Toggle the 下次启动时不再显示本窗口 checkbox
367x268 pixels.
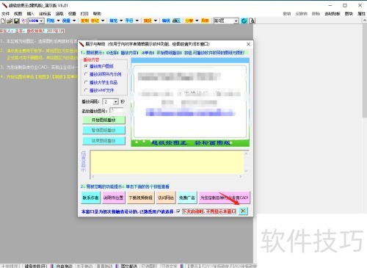coord(178,211)
